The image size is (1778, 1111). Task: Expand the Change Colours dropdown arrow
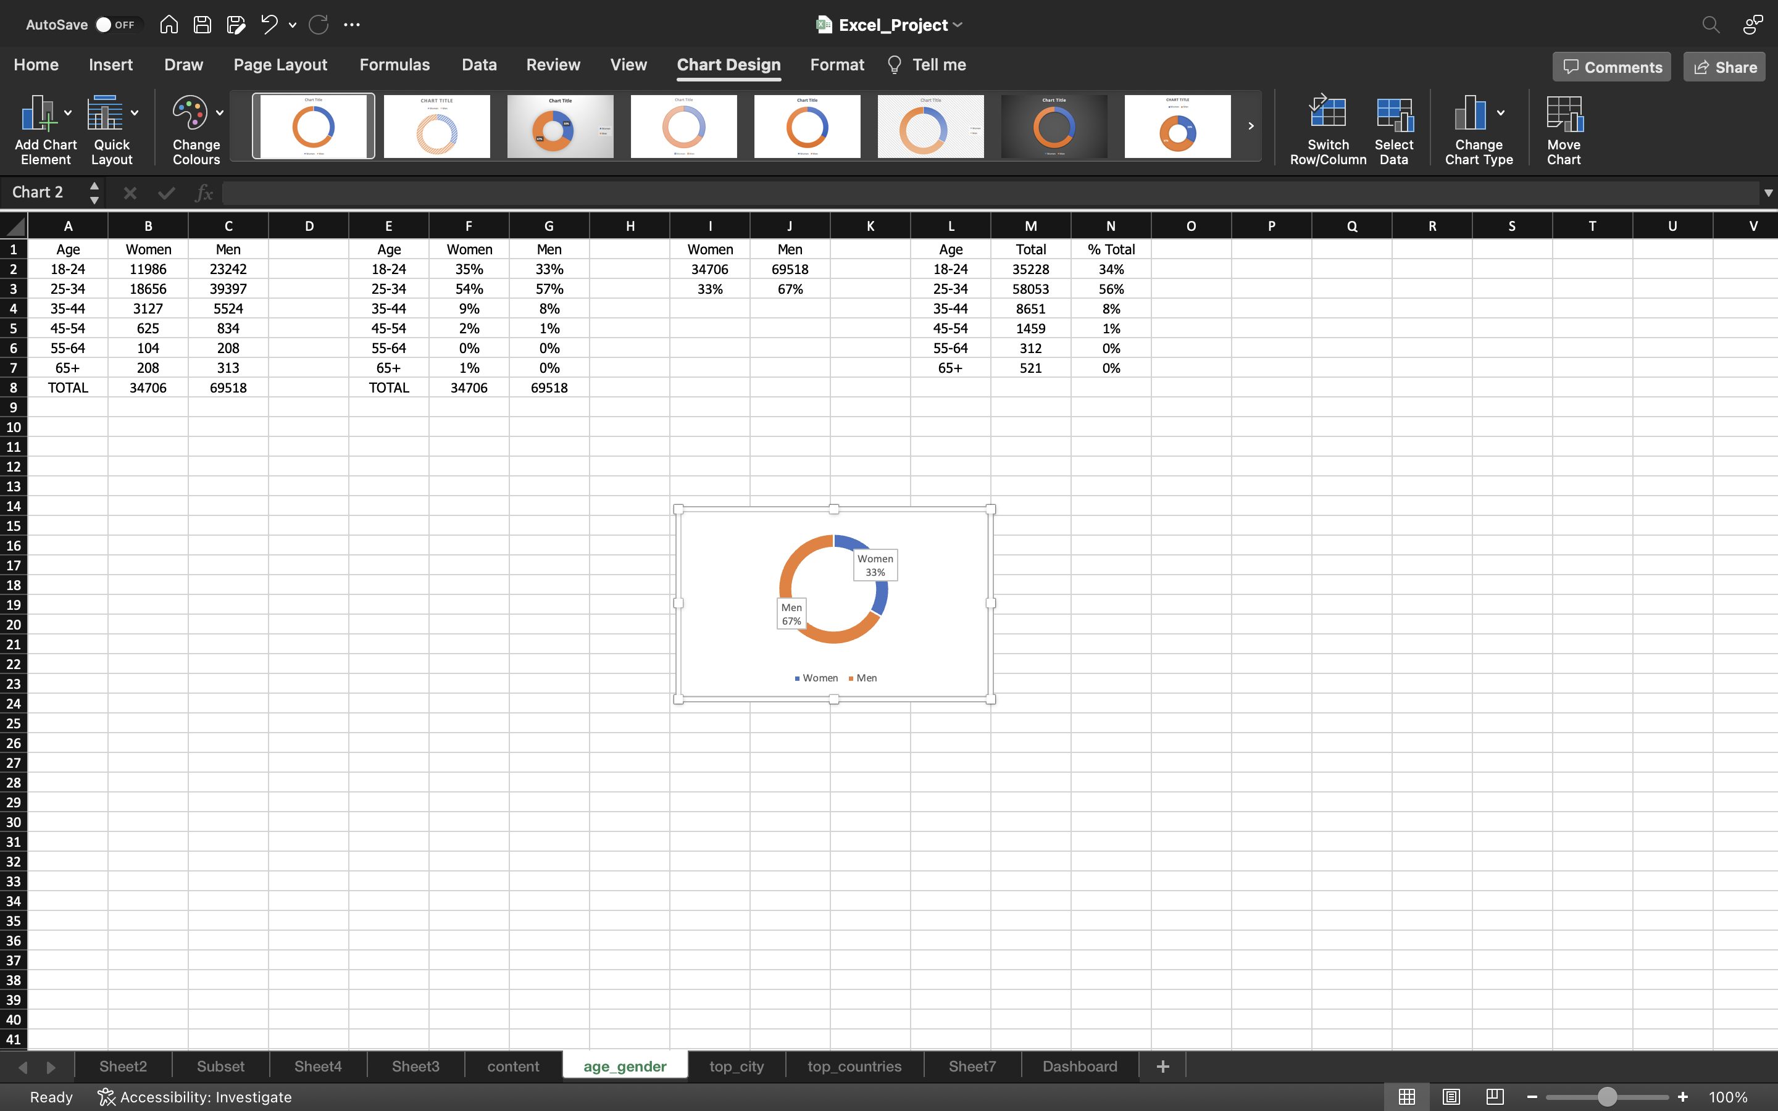click(219, 113)
